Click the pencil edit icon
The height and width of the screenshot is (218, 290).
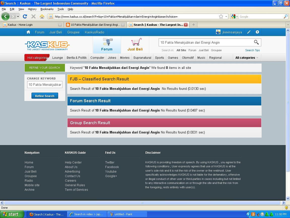[249, 32]
